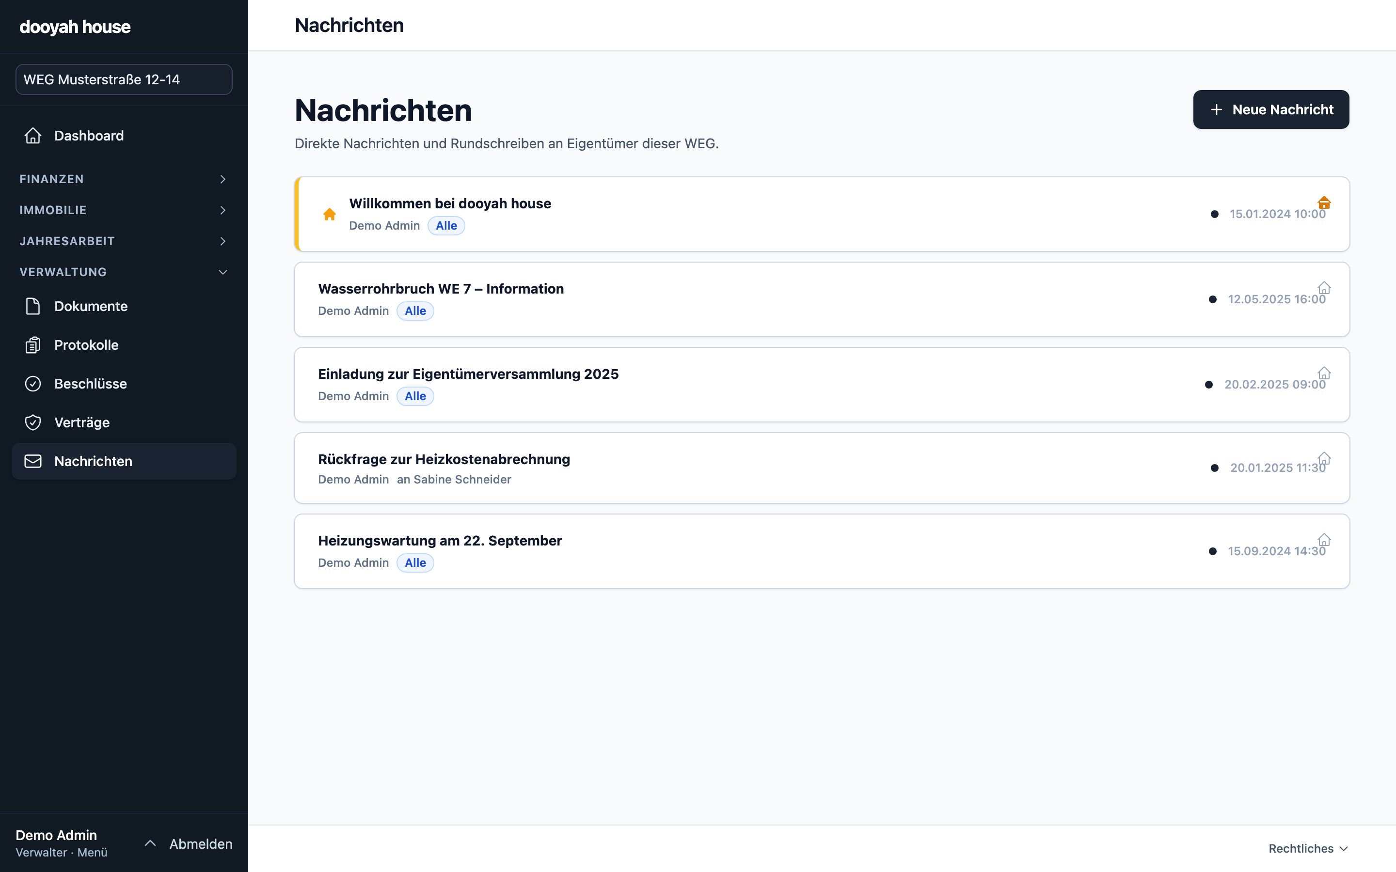Go to Verträge in sidebar
The image size is (1396, 872).
124,422
